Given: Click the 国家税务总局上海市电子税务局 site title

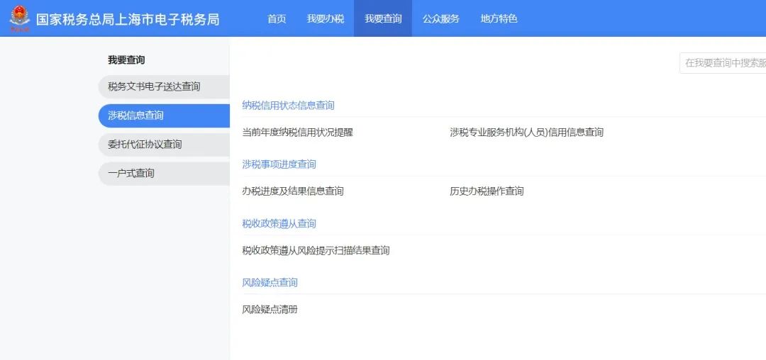Looking at the screenshot, I should pyautogui.click(x=128, y=19).
